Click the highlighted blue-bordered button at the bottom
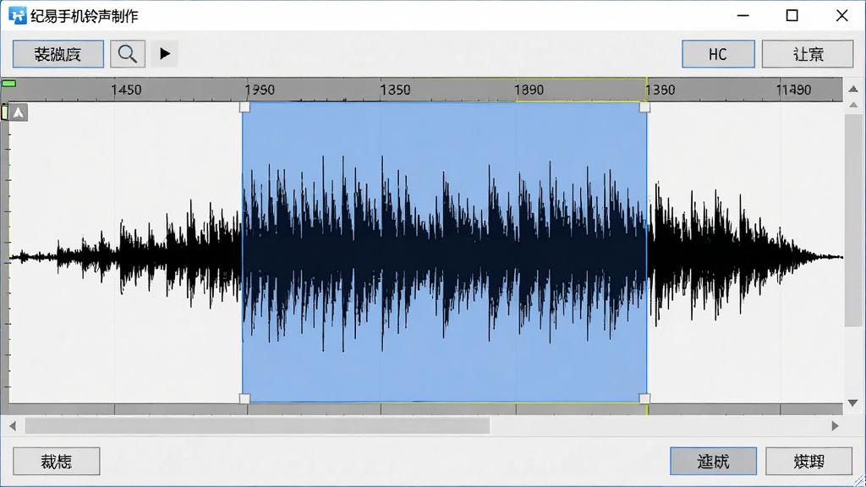Viewport: 866px width, 487px height. pos(714,461)
